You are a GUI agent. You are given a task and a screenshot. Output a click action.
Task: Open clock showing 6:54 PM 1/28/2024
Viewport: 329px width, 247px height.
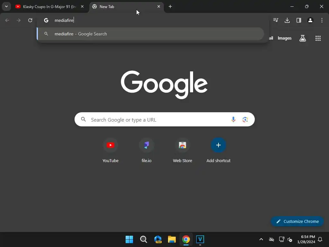click(306, 239)
